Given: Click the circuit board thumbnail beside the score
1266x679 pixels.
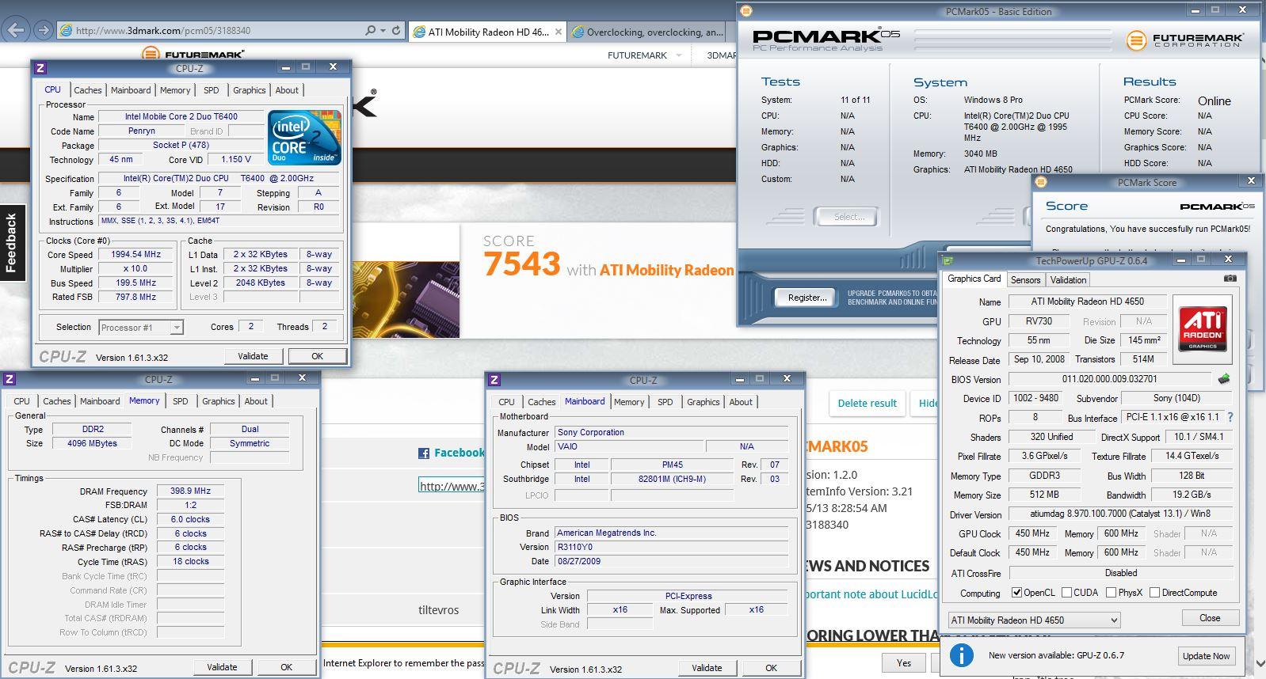Looking at the screenshot, I should coord(406,299).
